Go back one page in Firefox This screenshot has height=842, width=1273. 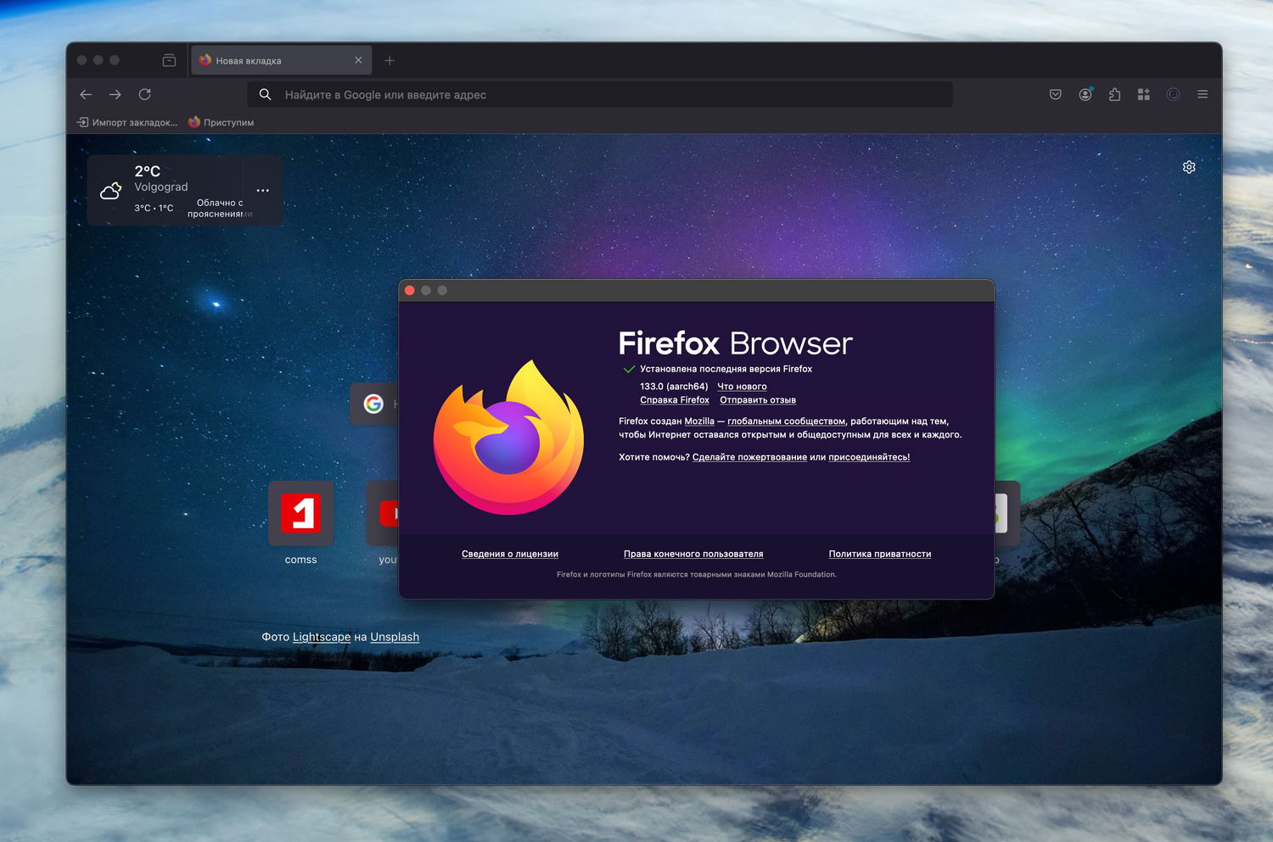coord(86,94)
